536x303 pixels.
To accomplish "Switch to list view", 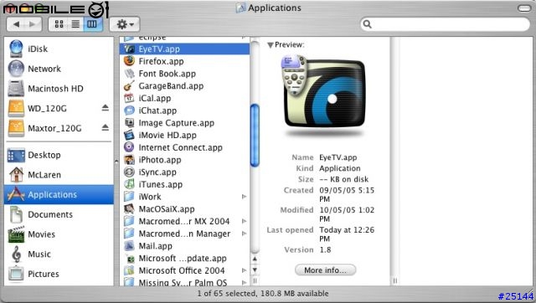I will 75,24.
